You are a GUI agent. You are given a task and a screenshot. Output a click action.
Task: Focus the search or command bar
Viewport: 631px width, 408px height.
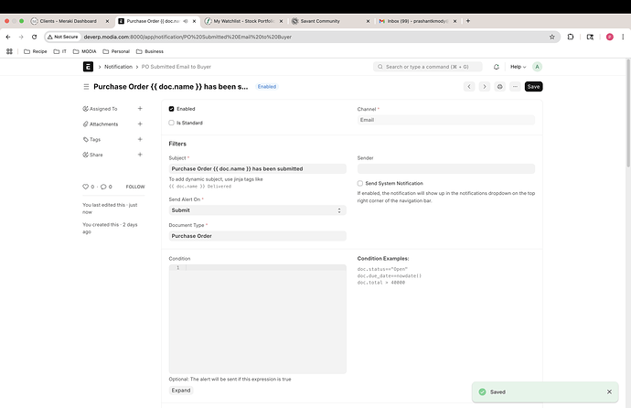pyautogui.click(x=428, y=67)
